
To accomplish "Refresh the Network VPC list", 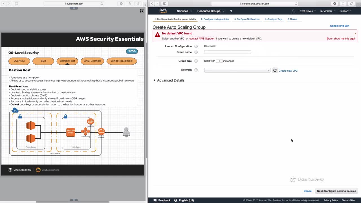I will [275, 70].
